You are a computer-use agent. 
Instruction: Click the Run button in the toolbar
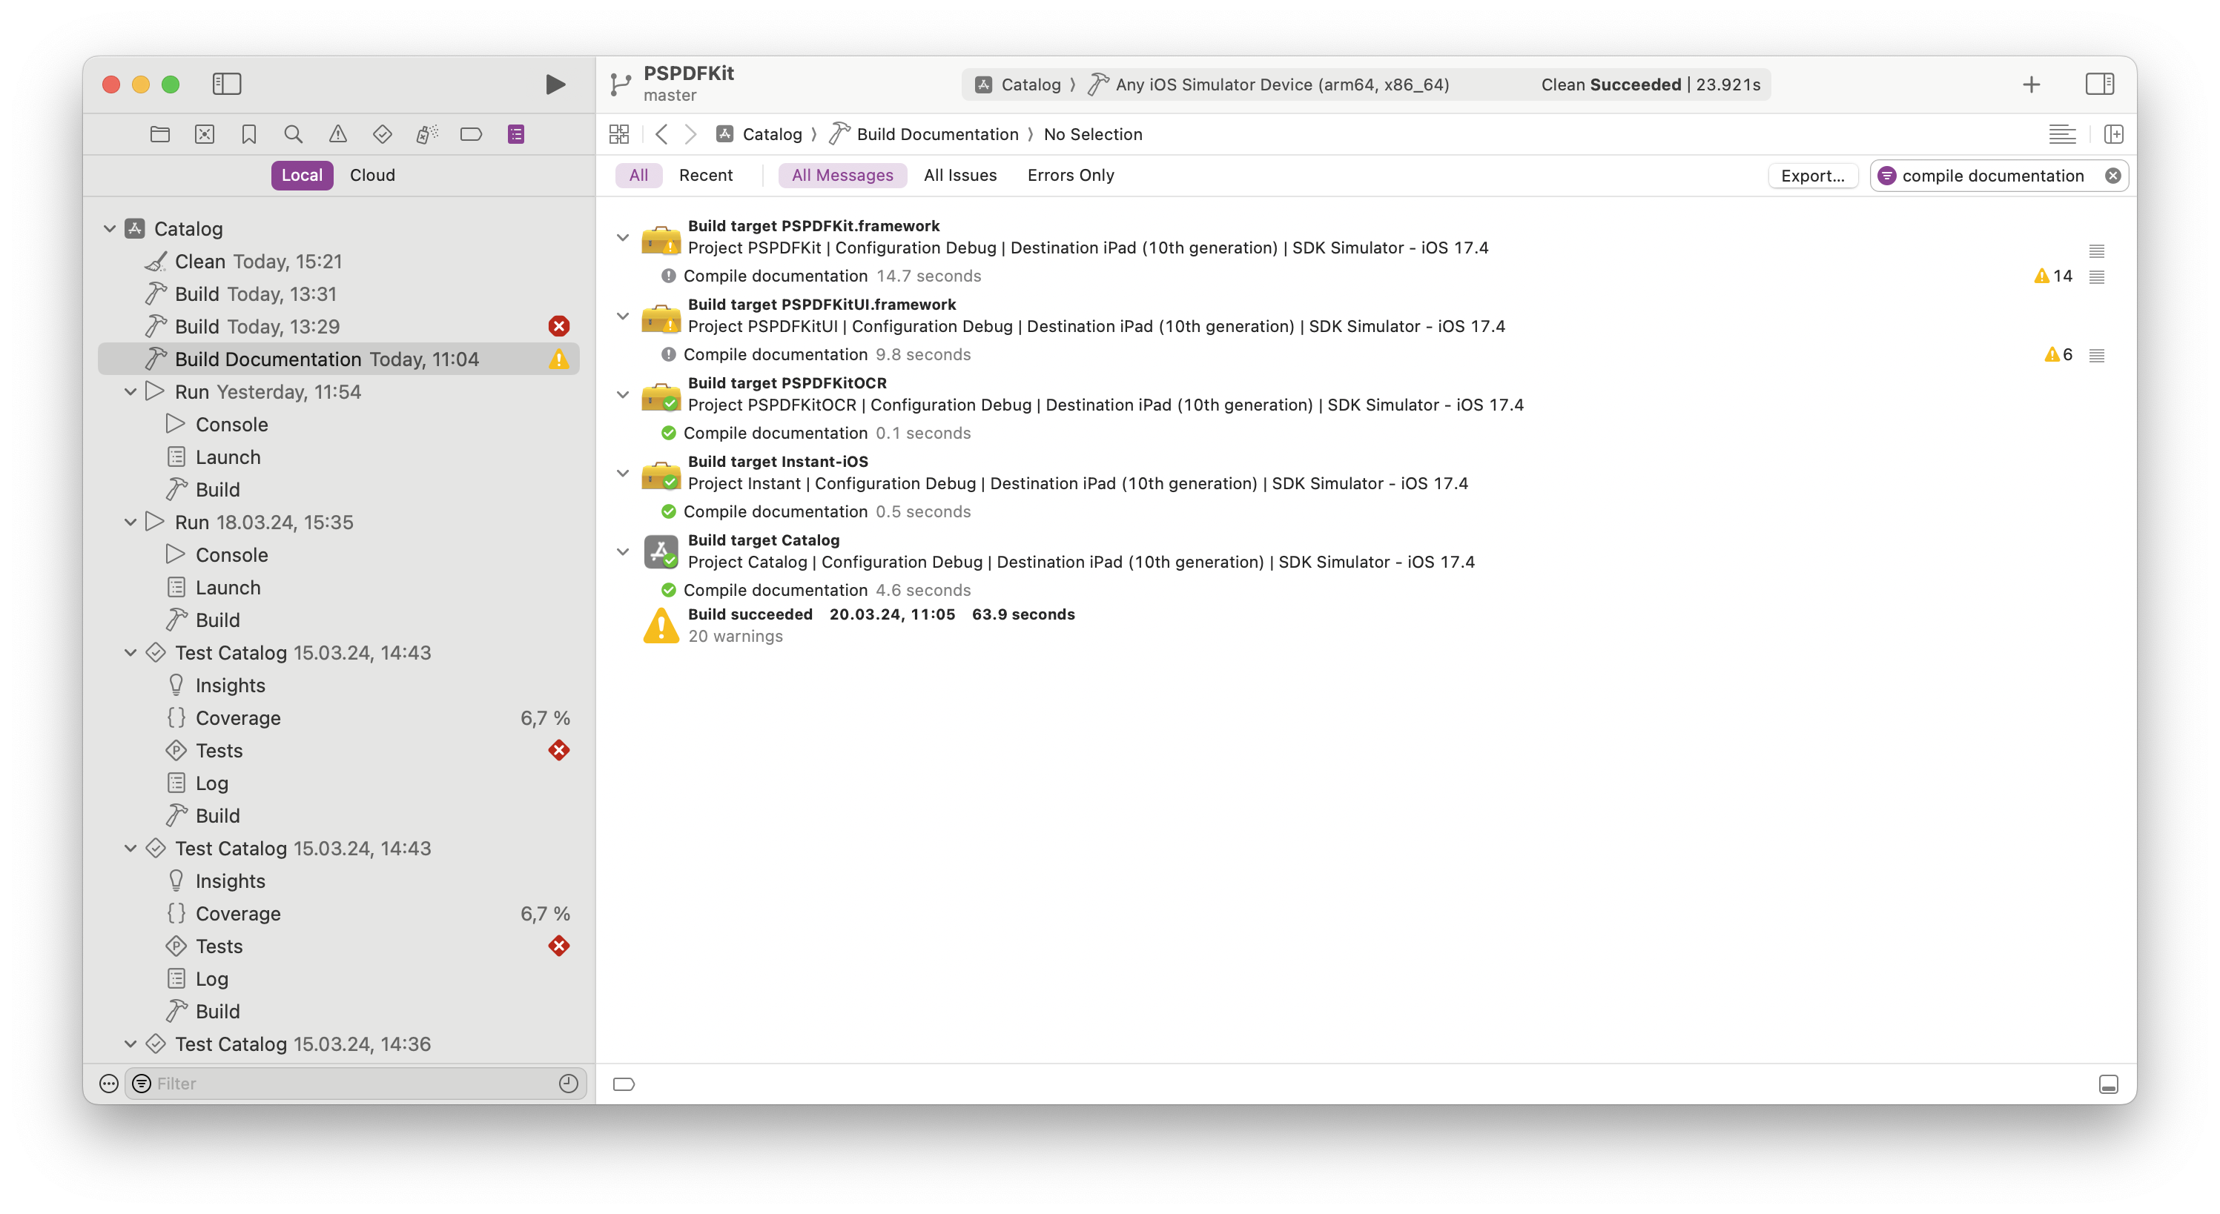coord(555,84)
